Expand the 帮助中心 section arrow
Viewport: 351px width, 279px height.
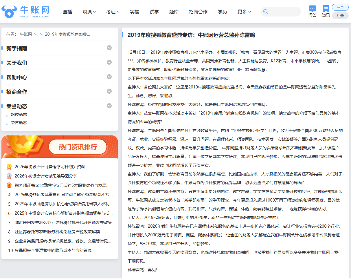(x=109, y=77)
